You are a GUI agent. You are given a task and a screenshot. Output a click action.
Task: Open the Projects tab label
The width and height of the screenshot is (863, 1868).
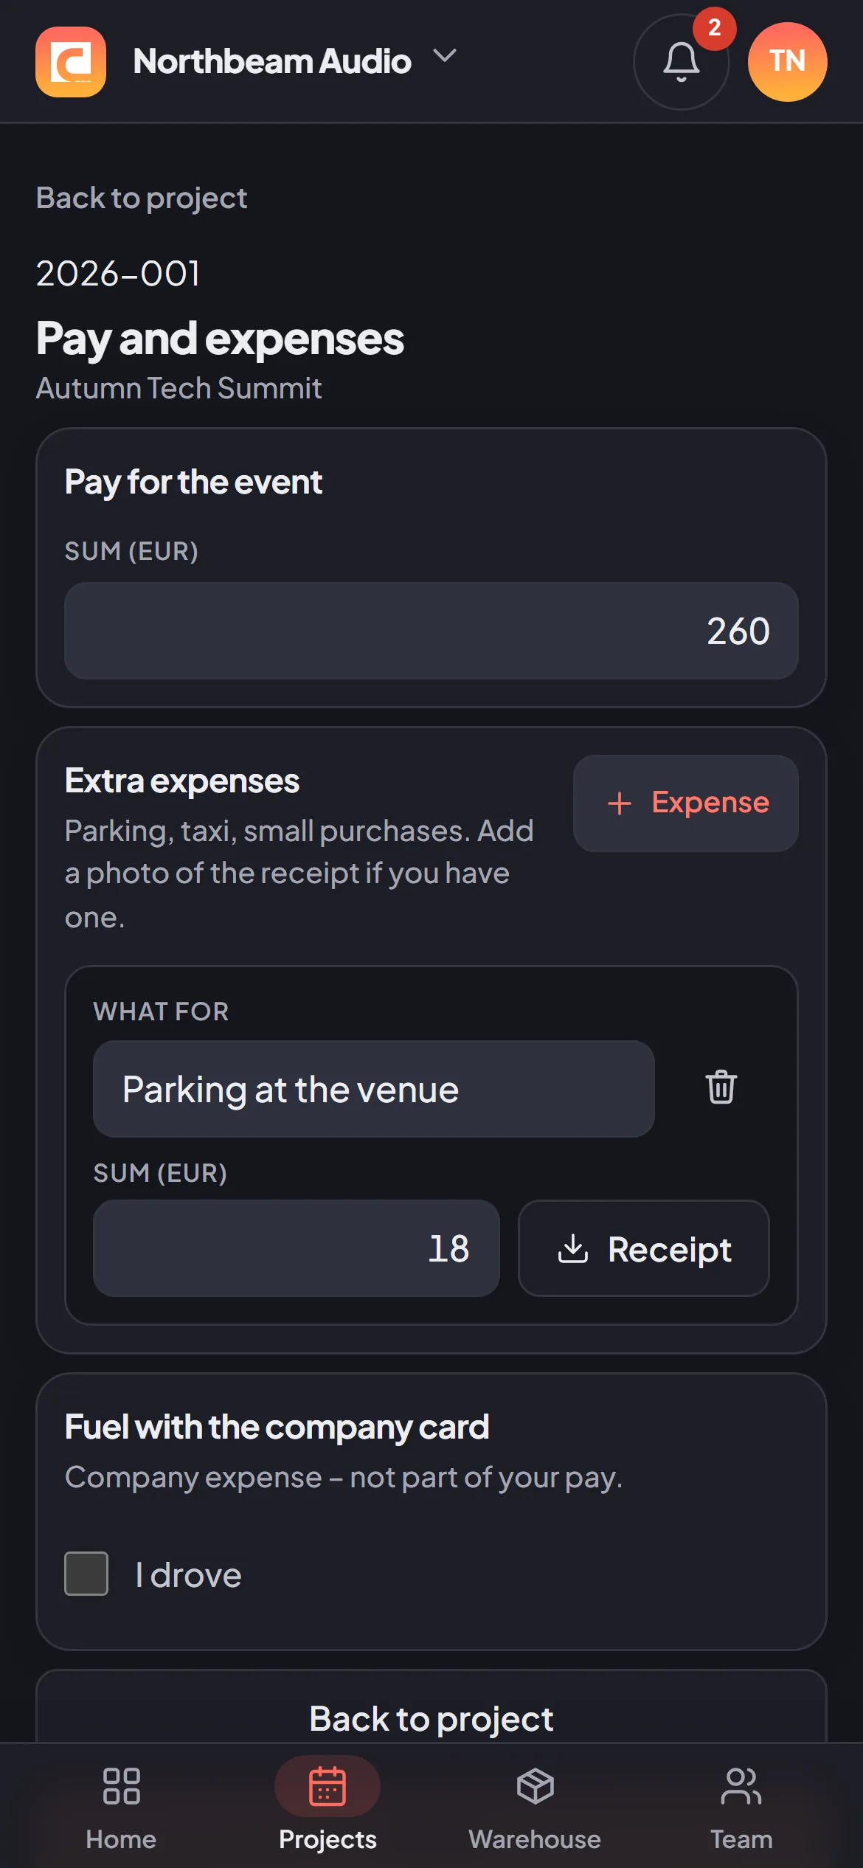tap(327, 1839)
